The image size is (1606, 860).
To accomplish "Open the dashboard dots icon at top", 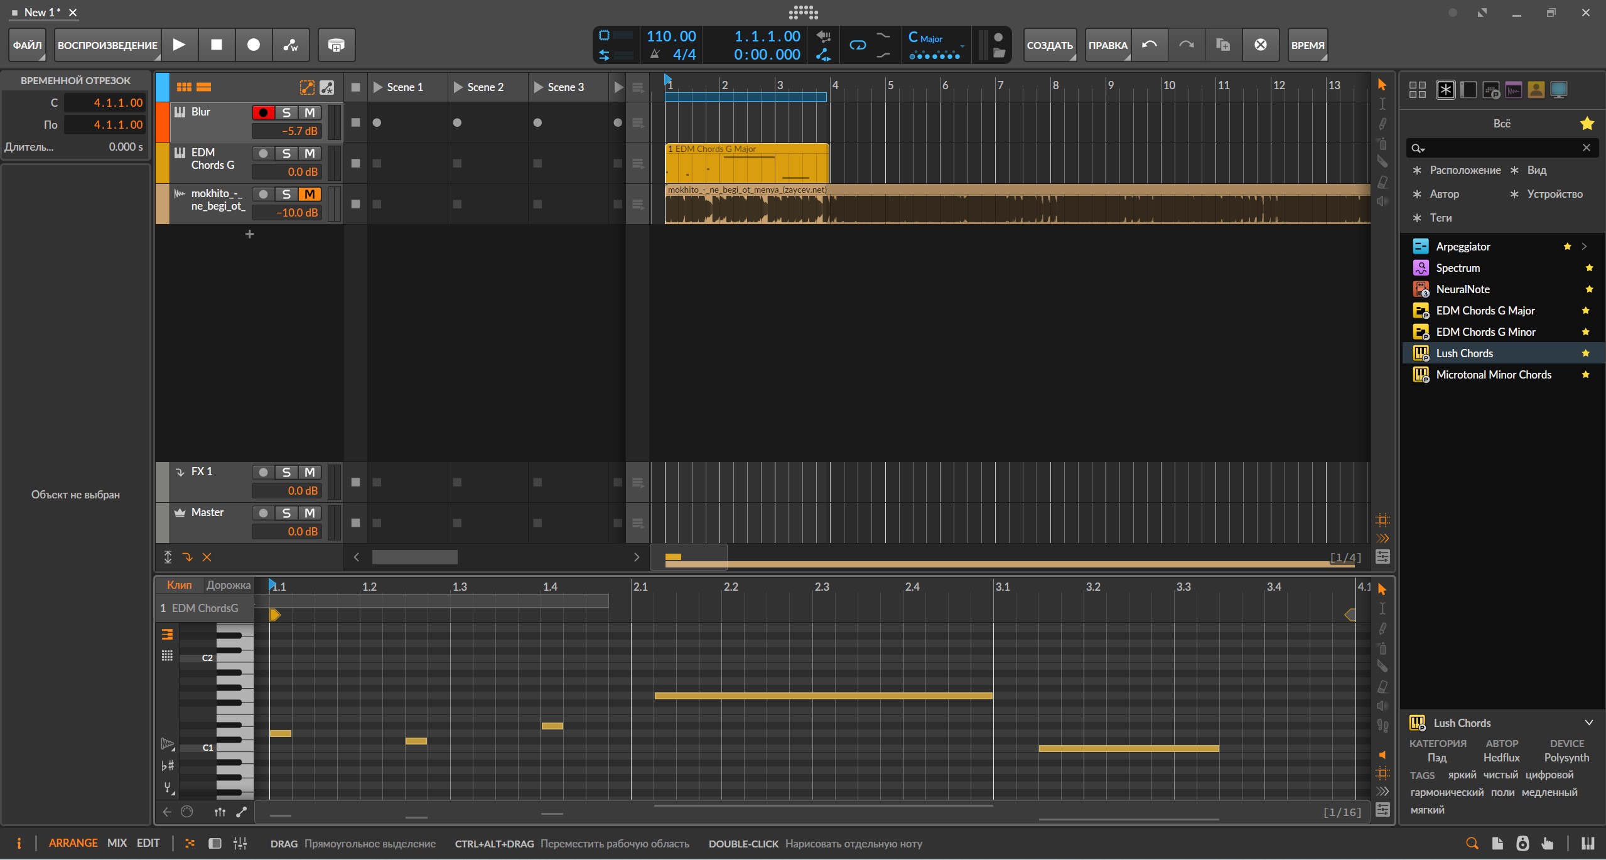I will pyautogui.click(x=803, y=12).
